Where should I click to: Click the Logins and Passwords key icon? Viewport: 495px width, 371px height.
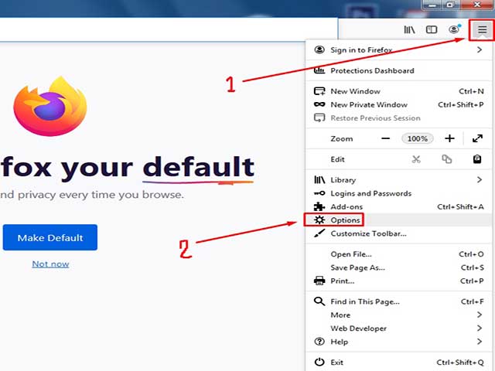click(319, 193)
